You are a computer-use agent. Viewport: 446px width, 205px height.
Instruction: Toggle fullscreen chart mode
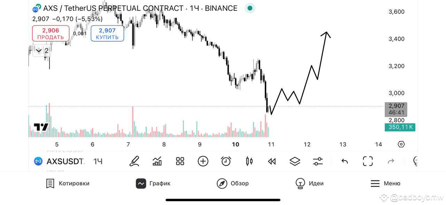(368, 161)
